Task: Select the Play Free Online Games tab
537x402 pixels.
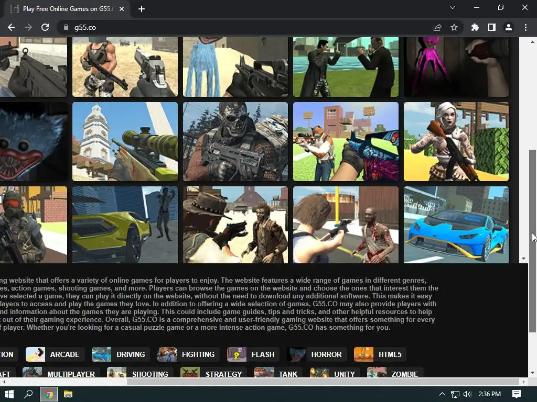Action: (65, 9)
